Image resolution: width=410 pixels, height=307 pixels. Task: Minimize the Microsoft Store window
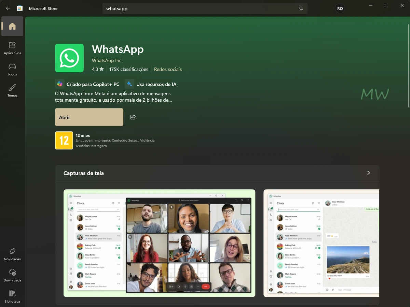371,5
